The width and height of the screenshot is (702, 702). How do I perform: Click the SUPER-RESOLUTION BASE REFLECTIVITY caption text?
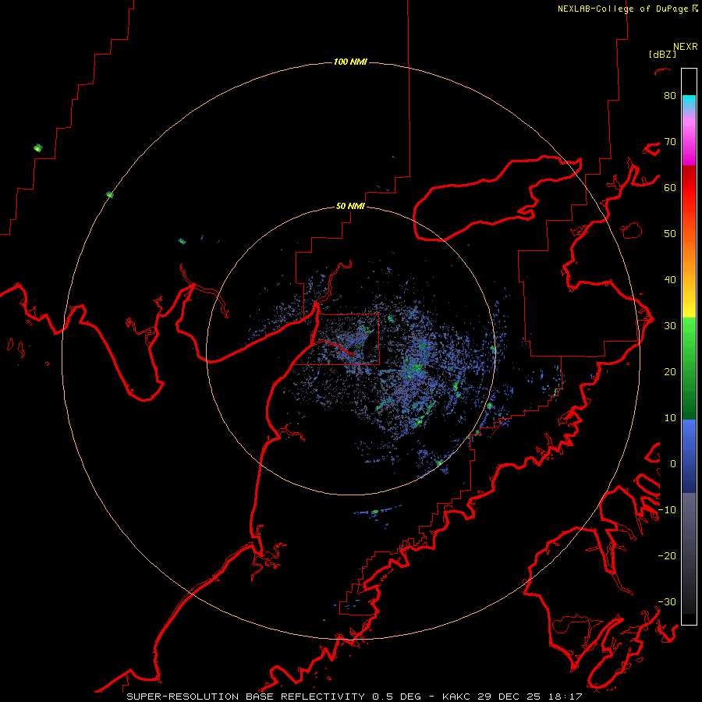(x=246, y=697)
